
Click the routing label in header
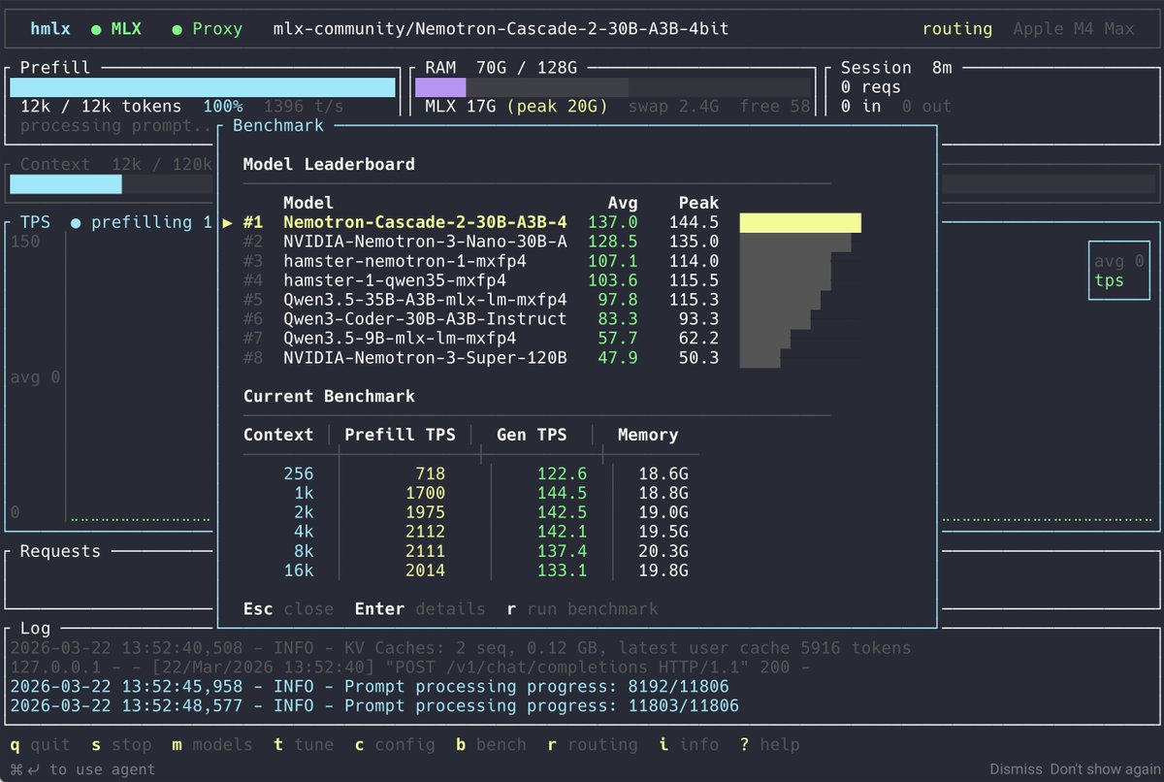pyautogui.click(x=957, y=29)
